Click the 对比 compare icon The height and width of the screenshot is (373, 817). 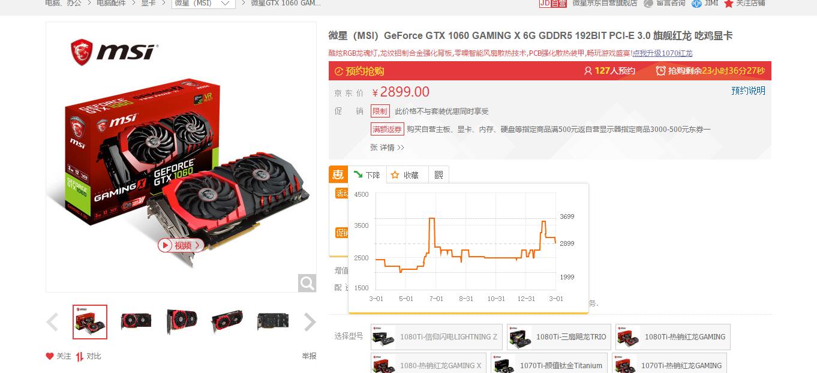click(79, 356)
